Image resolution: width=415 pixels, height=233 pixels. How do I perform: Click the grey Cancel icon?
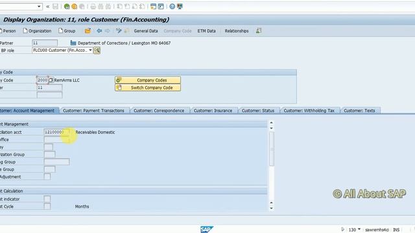point(82,6)
